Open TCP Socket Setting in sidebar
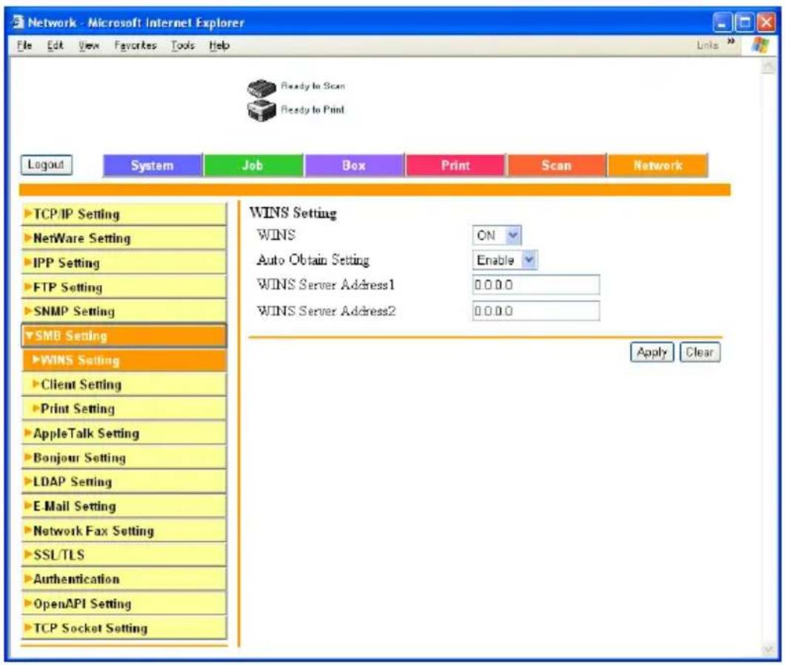The height and width of the screenshot is (665, 785). (124, 628)
